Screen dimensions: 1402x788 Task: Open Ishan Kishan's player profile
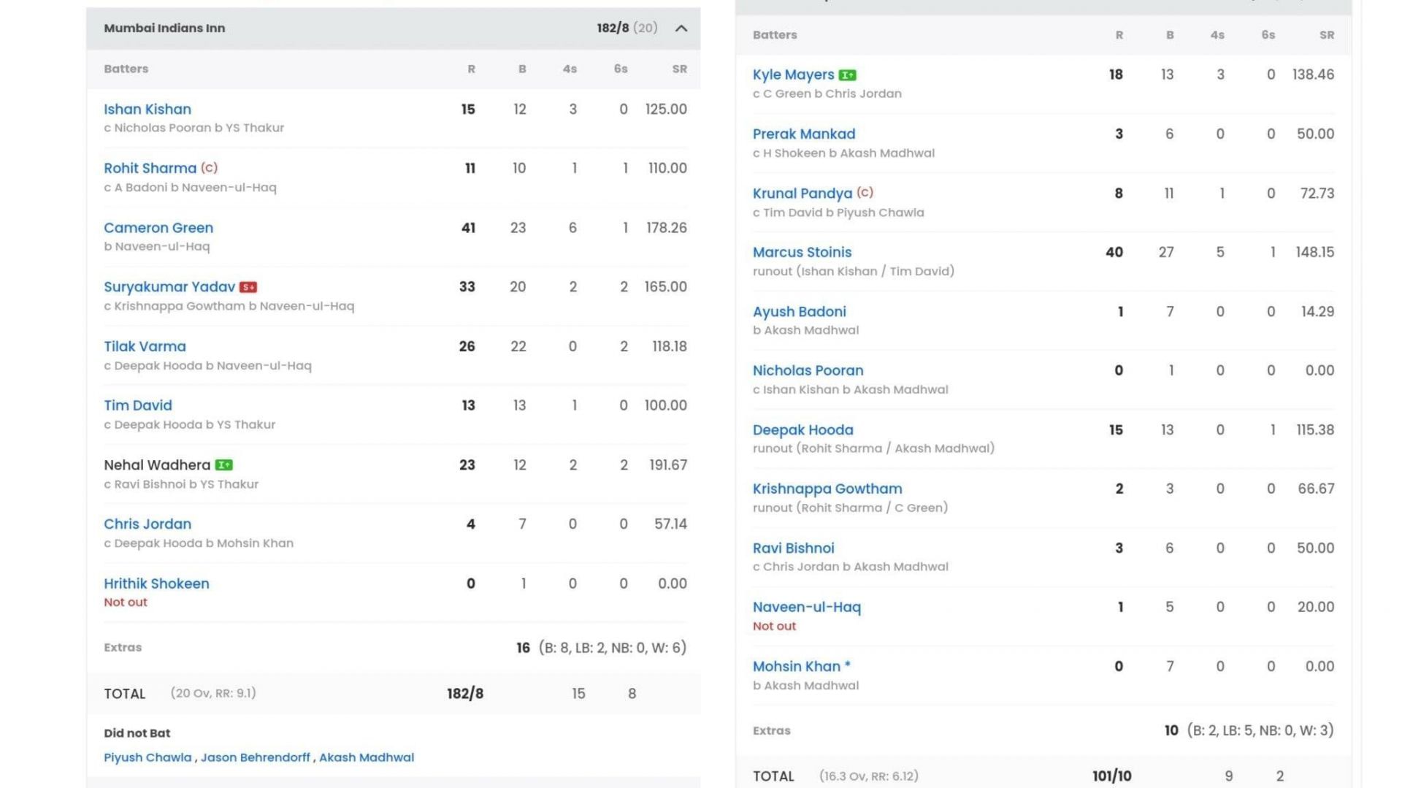[x=148, y=109]
